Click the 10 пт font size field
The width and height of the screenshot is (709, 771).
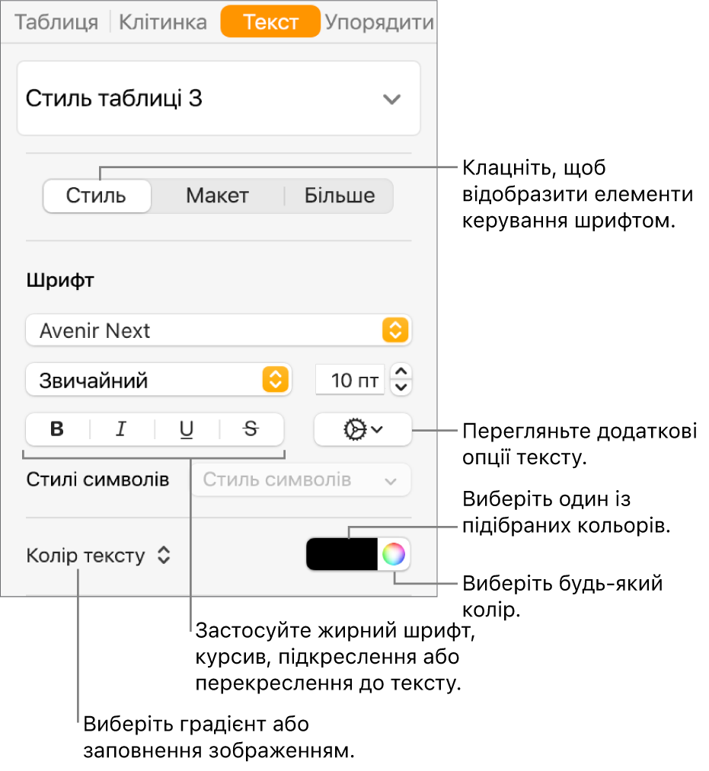350,380
